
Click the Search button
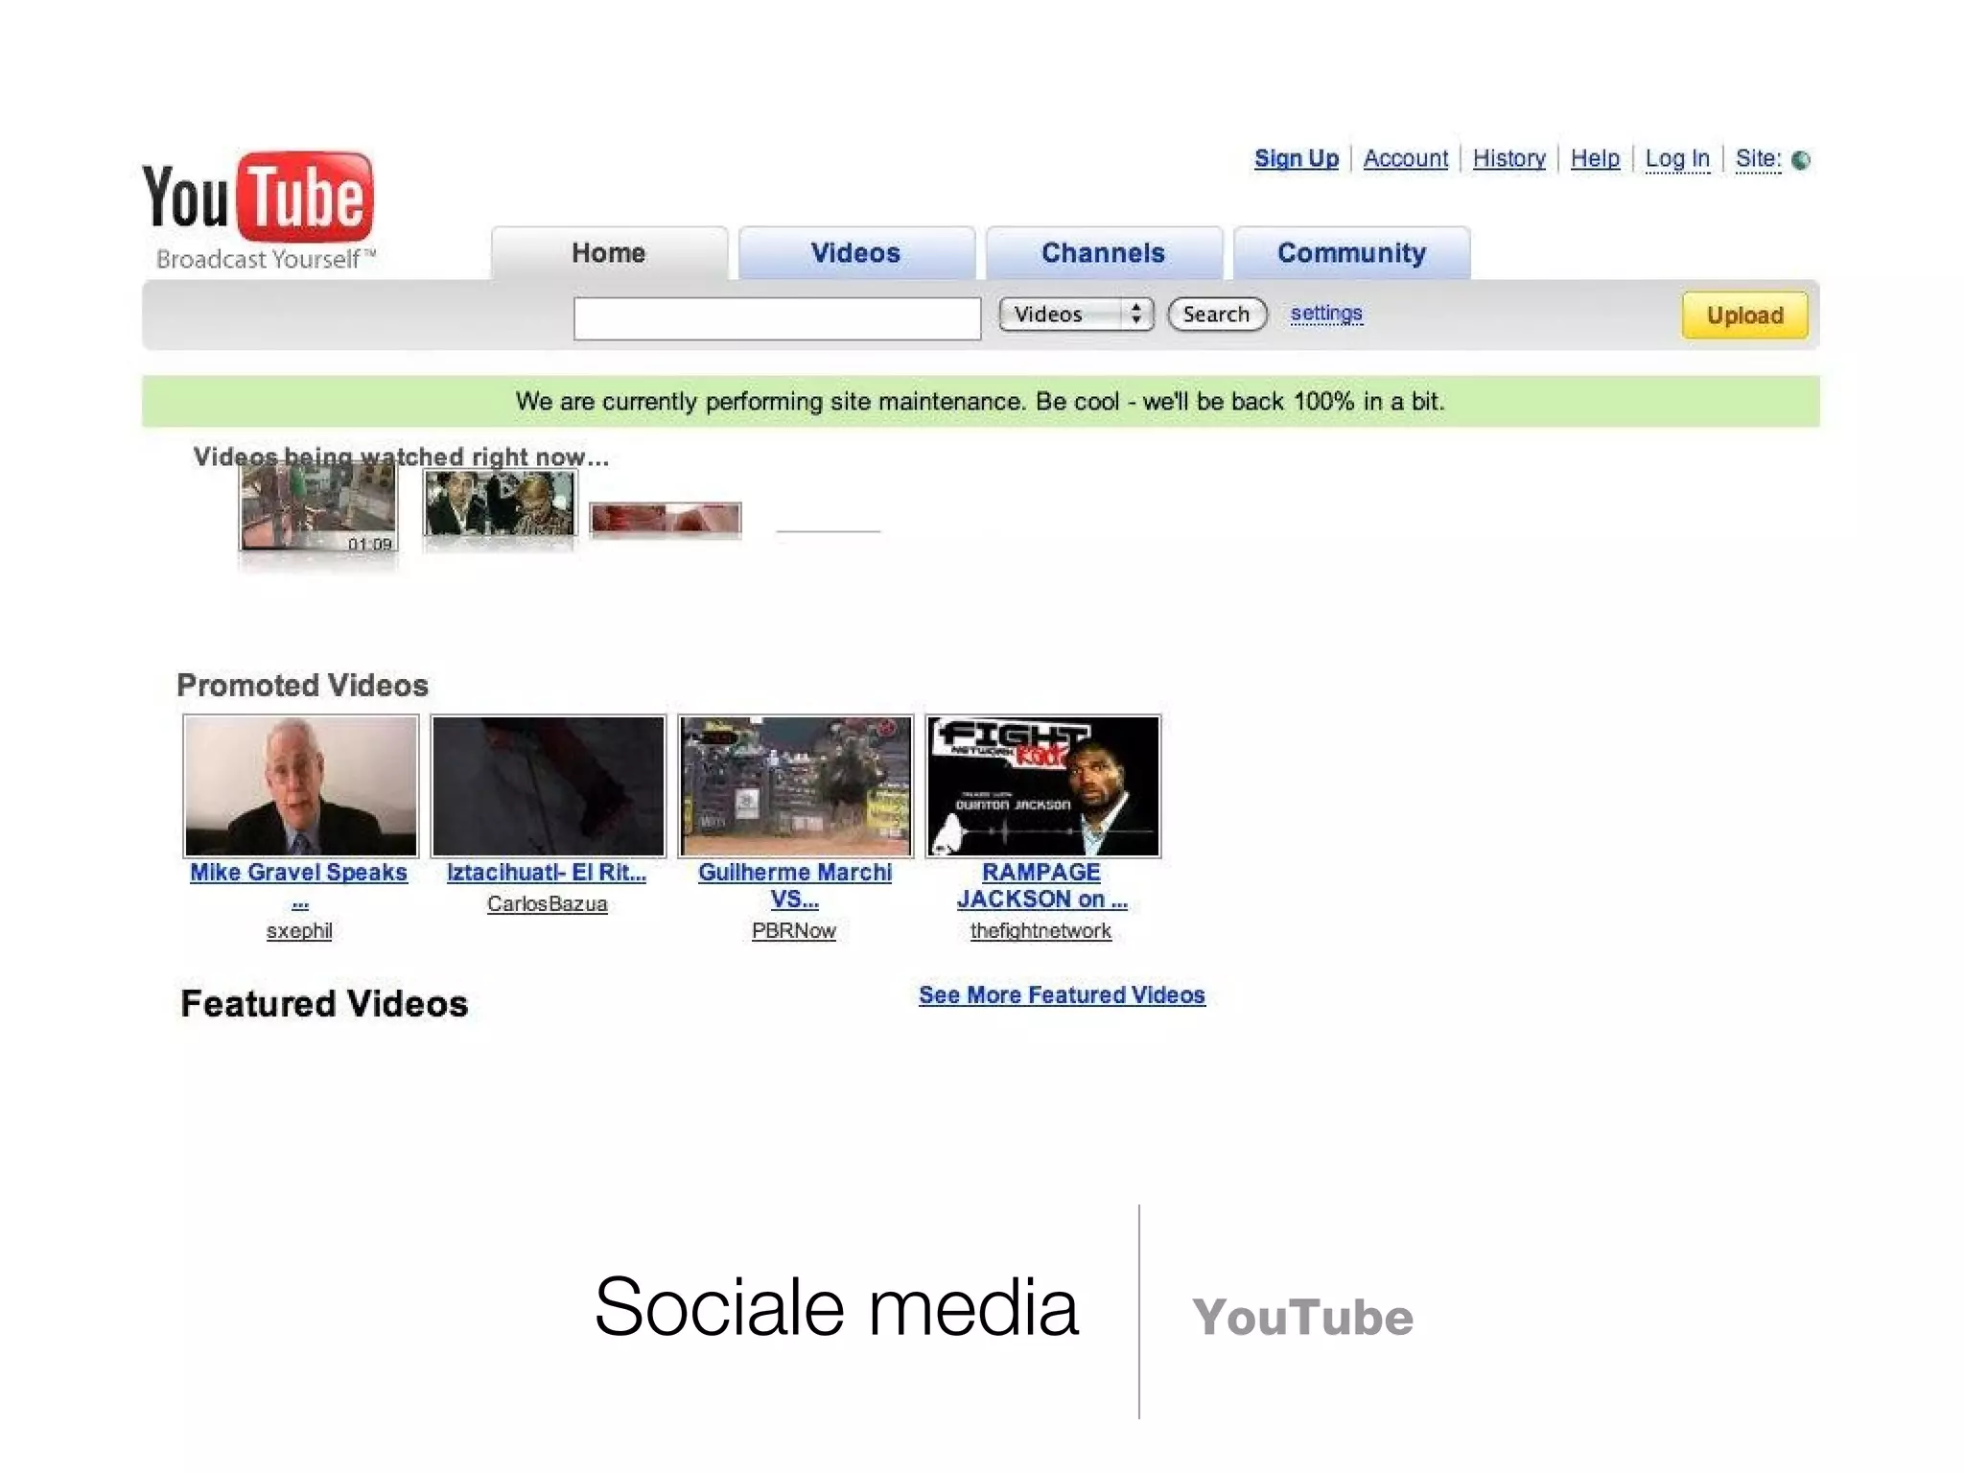coord(1217,315)
